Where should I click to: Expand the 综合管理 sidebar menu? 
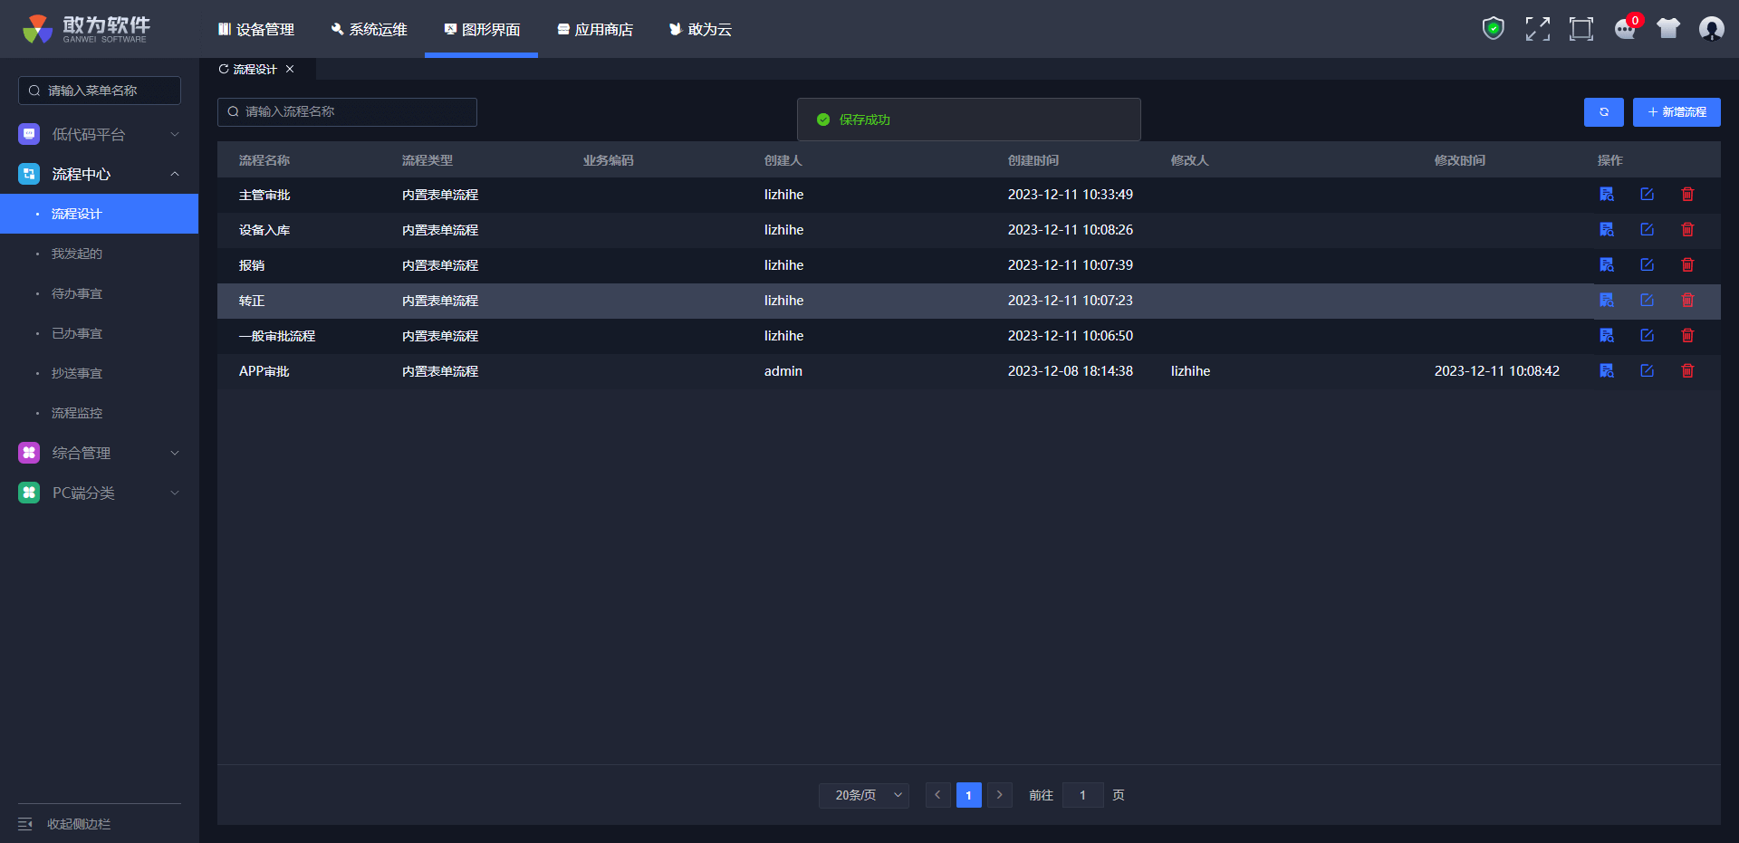click(x=100, y=453)
